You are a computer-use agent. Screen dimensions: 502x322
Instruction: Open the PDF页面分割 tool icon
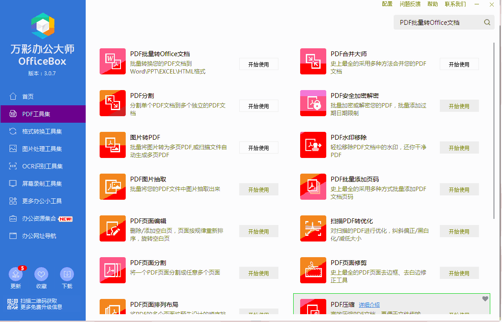(x=112, y=270)
